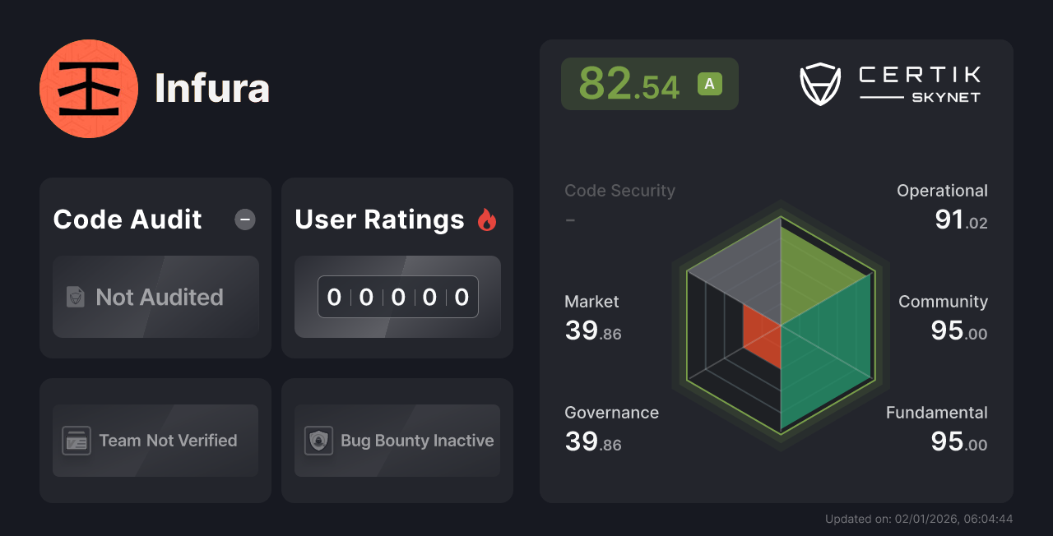Click the 00000 user rating counter

click(397, 297)
